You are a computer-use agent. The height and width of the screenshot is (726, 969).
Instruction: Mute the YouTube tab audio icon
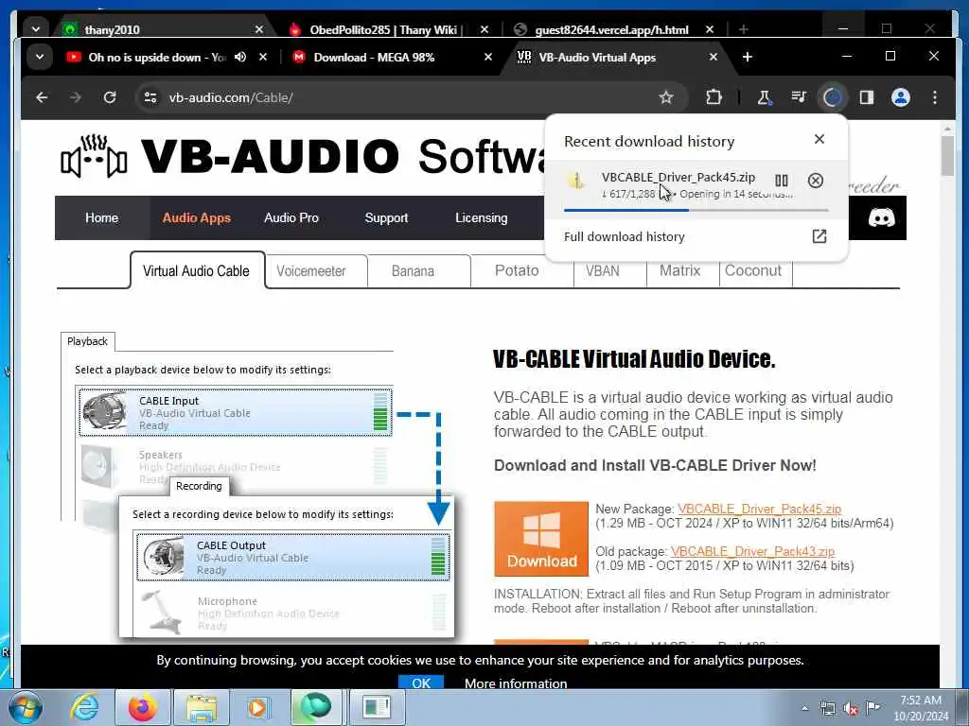pos(240,57)
